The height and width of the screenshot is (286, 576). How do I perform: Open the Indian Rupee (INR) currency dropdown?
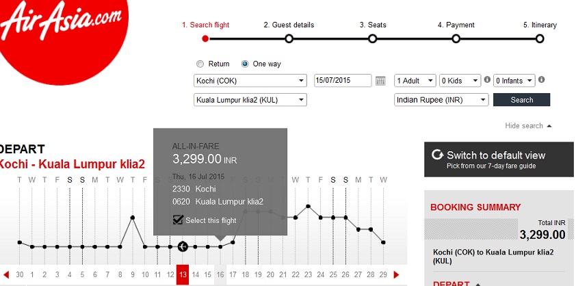pyautogui.click(x=441, y=100)
